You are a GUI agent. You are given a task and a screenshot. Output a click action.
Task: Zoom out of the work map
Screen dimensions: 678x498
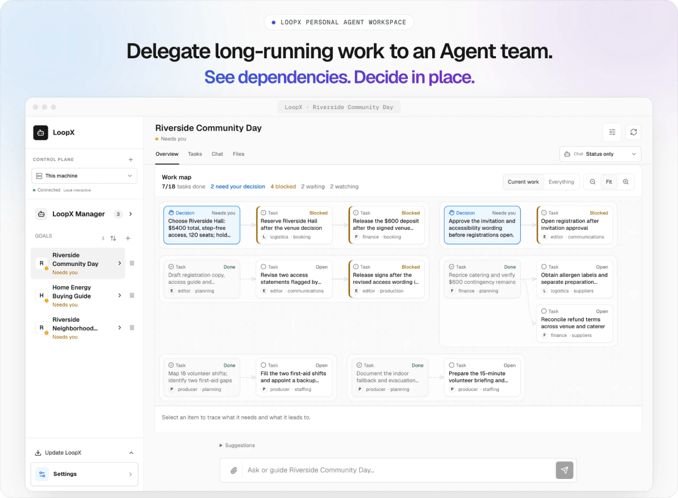point(593,182)
